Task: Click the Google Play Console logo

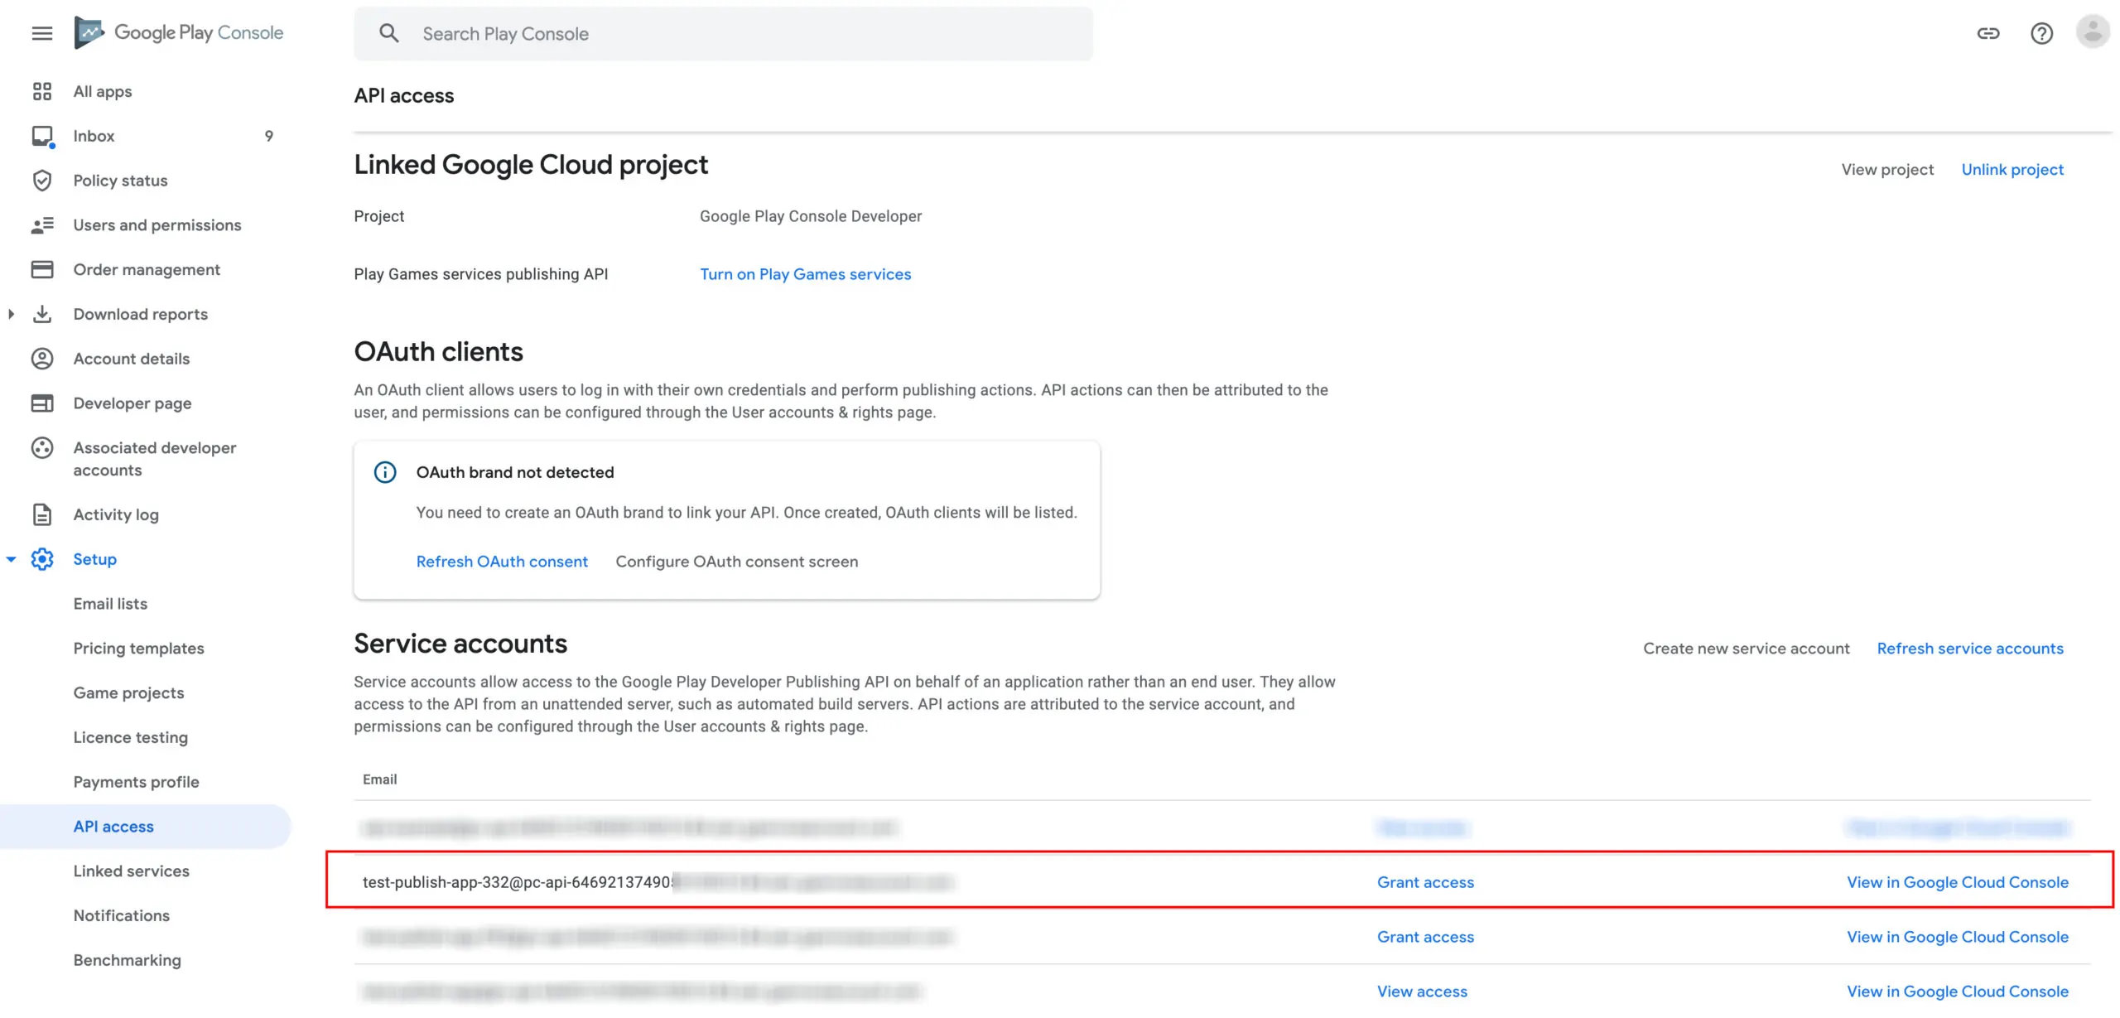Action: pos(179,33)
